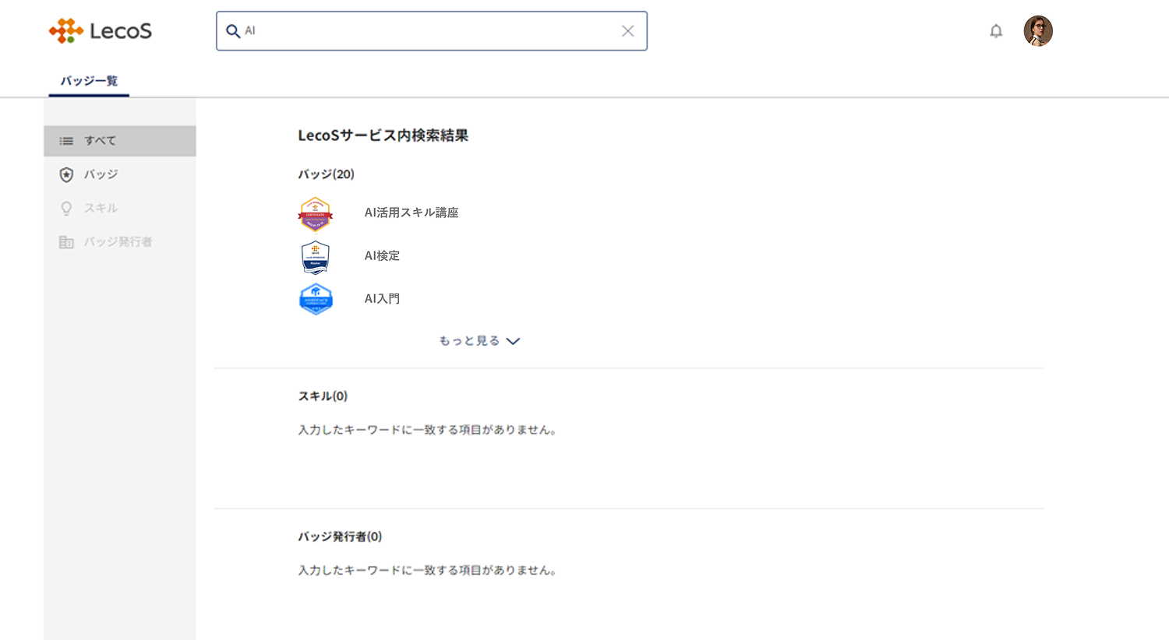1169x640 pixels.
Task: Open notifications via the bell icon
Action: tap(996, 30)
